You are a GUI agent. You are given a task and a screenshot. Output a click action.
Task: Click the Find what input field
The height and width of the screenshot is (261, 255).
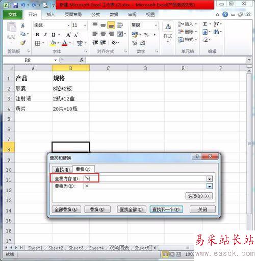[145, 179]
